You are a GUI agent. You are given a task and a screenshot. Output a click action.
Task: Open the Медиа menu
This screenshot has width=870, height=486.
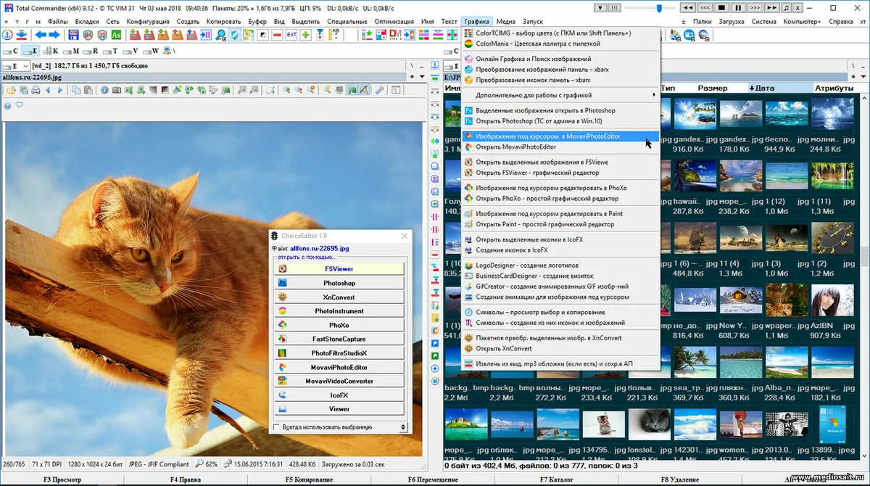click(x=505, y=21)
